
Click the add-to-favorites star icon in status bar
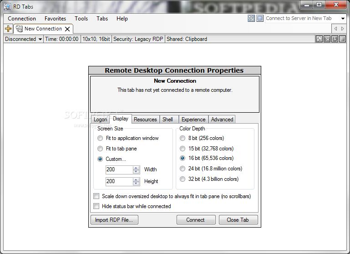(x=319, y=39)
